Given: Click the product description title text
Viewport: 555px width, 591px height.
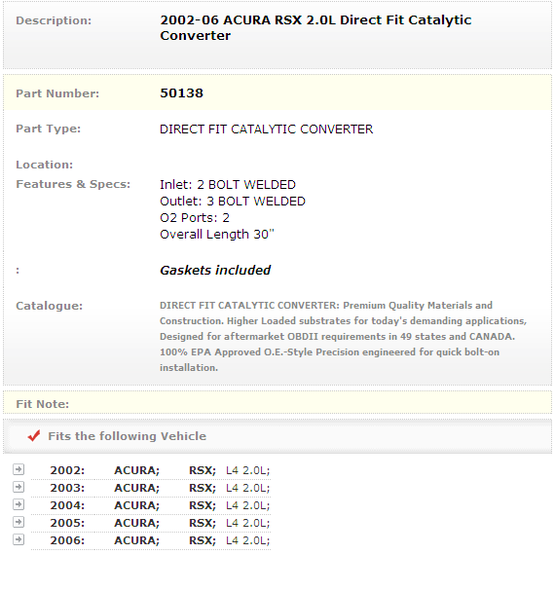Looking at the screenshot, I should (x=315, y=27).
